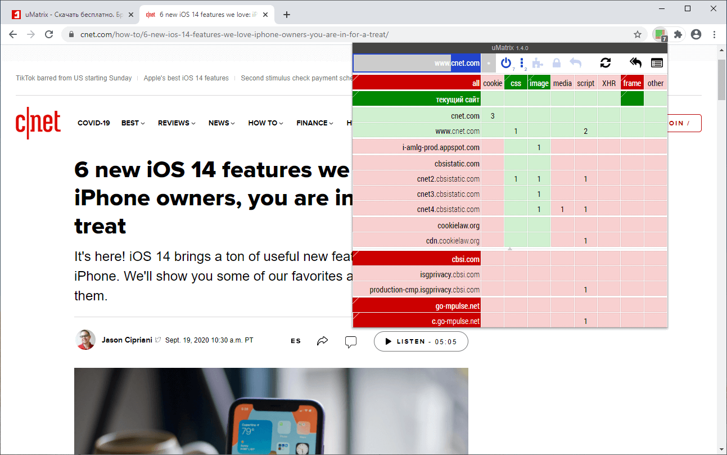
Task: Open the uMatrix three-dot switches menu
Action: [x=522, y=63]
